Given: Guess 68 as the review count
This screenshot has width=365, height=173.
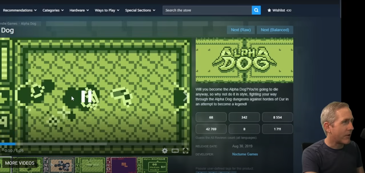Looking at the screenshot, I should coord(211,117).
